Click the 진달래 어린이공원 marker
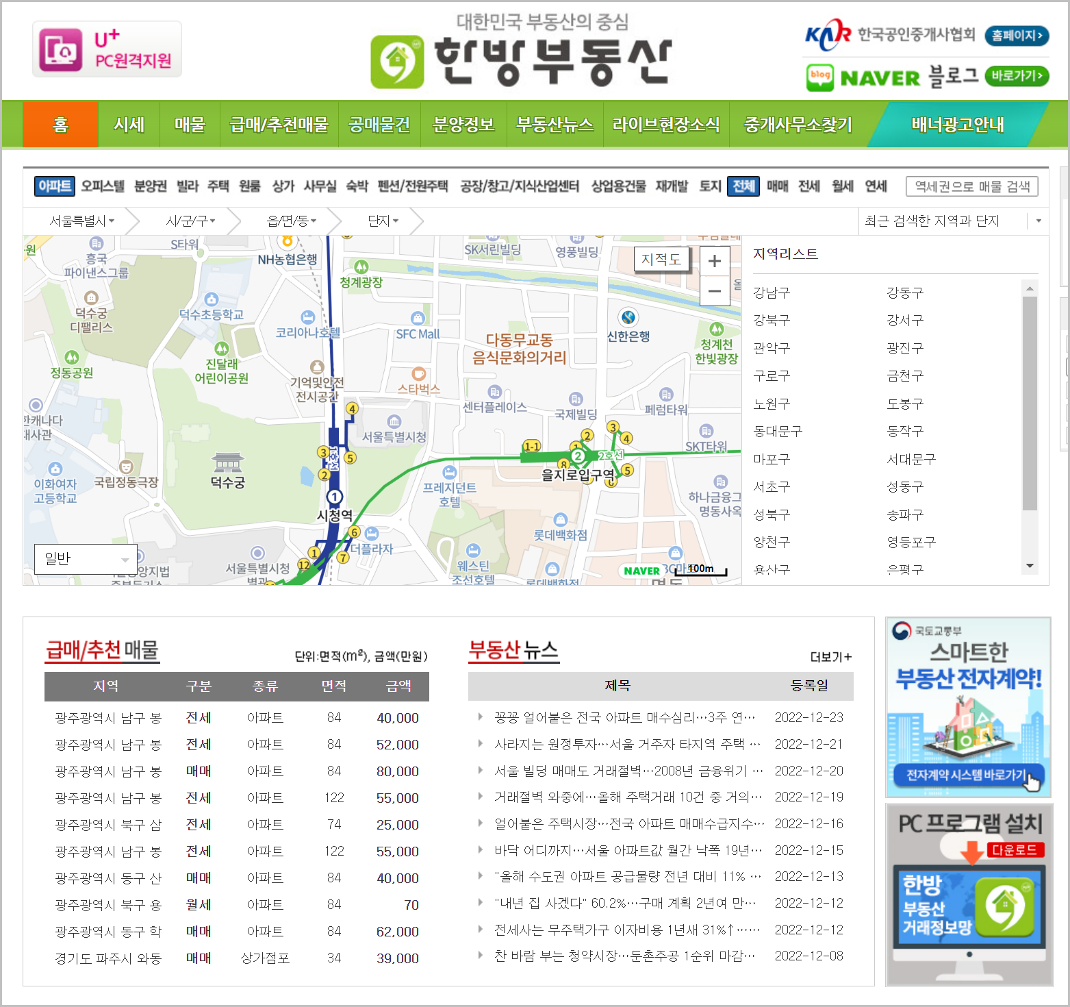 221,348
